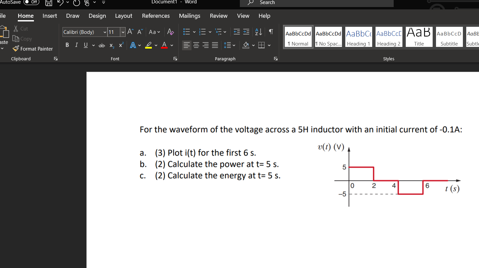
Task: Apply the Heading 2 style
Action: click(389, 37)
